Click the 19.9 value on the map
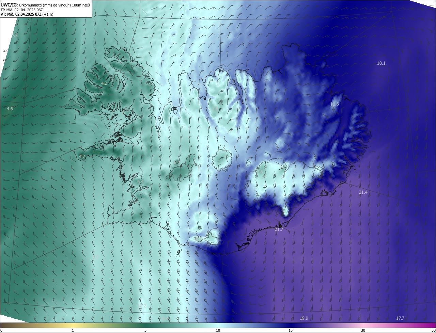The width and height of the screenshot is (436, 333). 304,318
